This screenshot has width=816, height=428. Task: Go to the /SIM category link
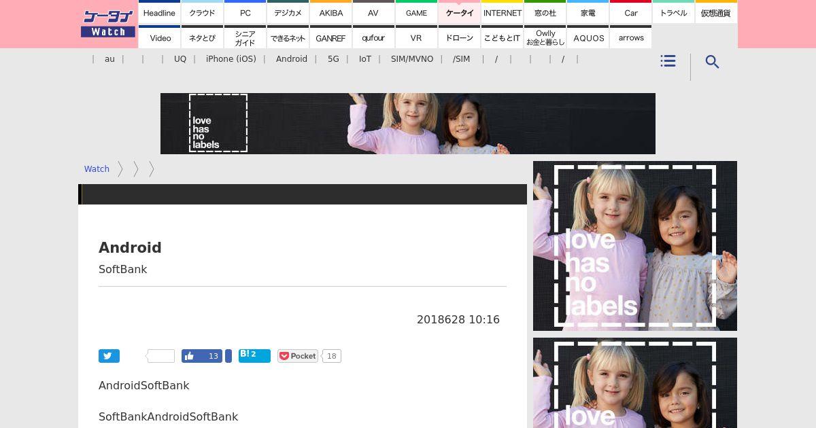[x=461, y=59]
